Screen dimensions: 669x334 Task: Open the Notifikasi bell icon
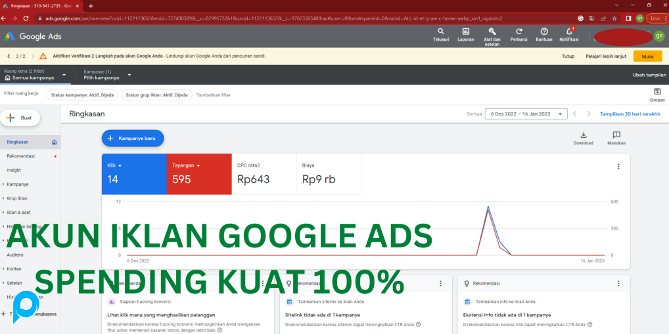tap(568, 31)
